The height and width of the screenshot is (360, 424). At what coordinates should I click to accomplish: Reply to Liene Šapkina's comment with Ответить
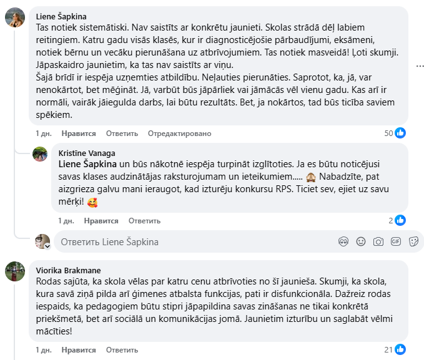tap(121, 134)
